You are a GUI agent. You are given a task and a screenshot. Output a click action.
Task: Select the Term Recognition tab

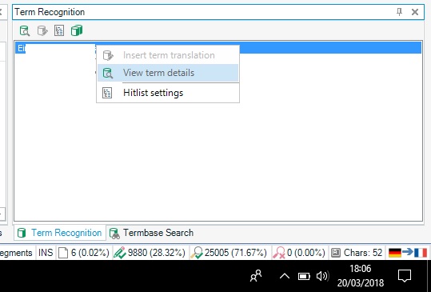point(60,233)
